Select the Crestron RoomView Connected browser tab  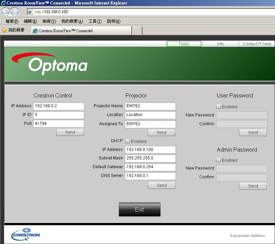pos(82,31)
